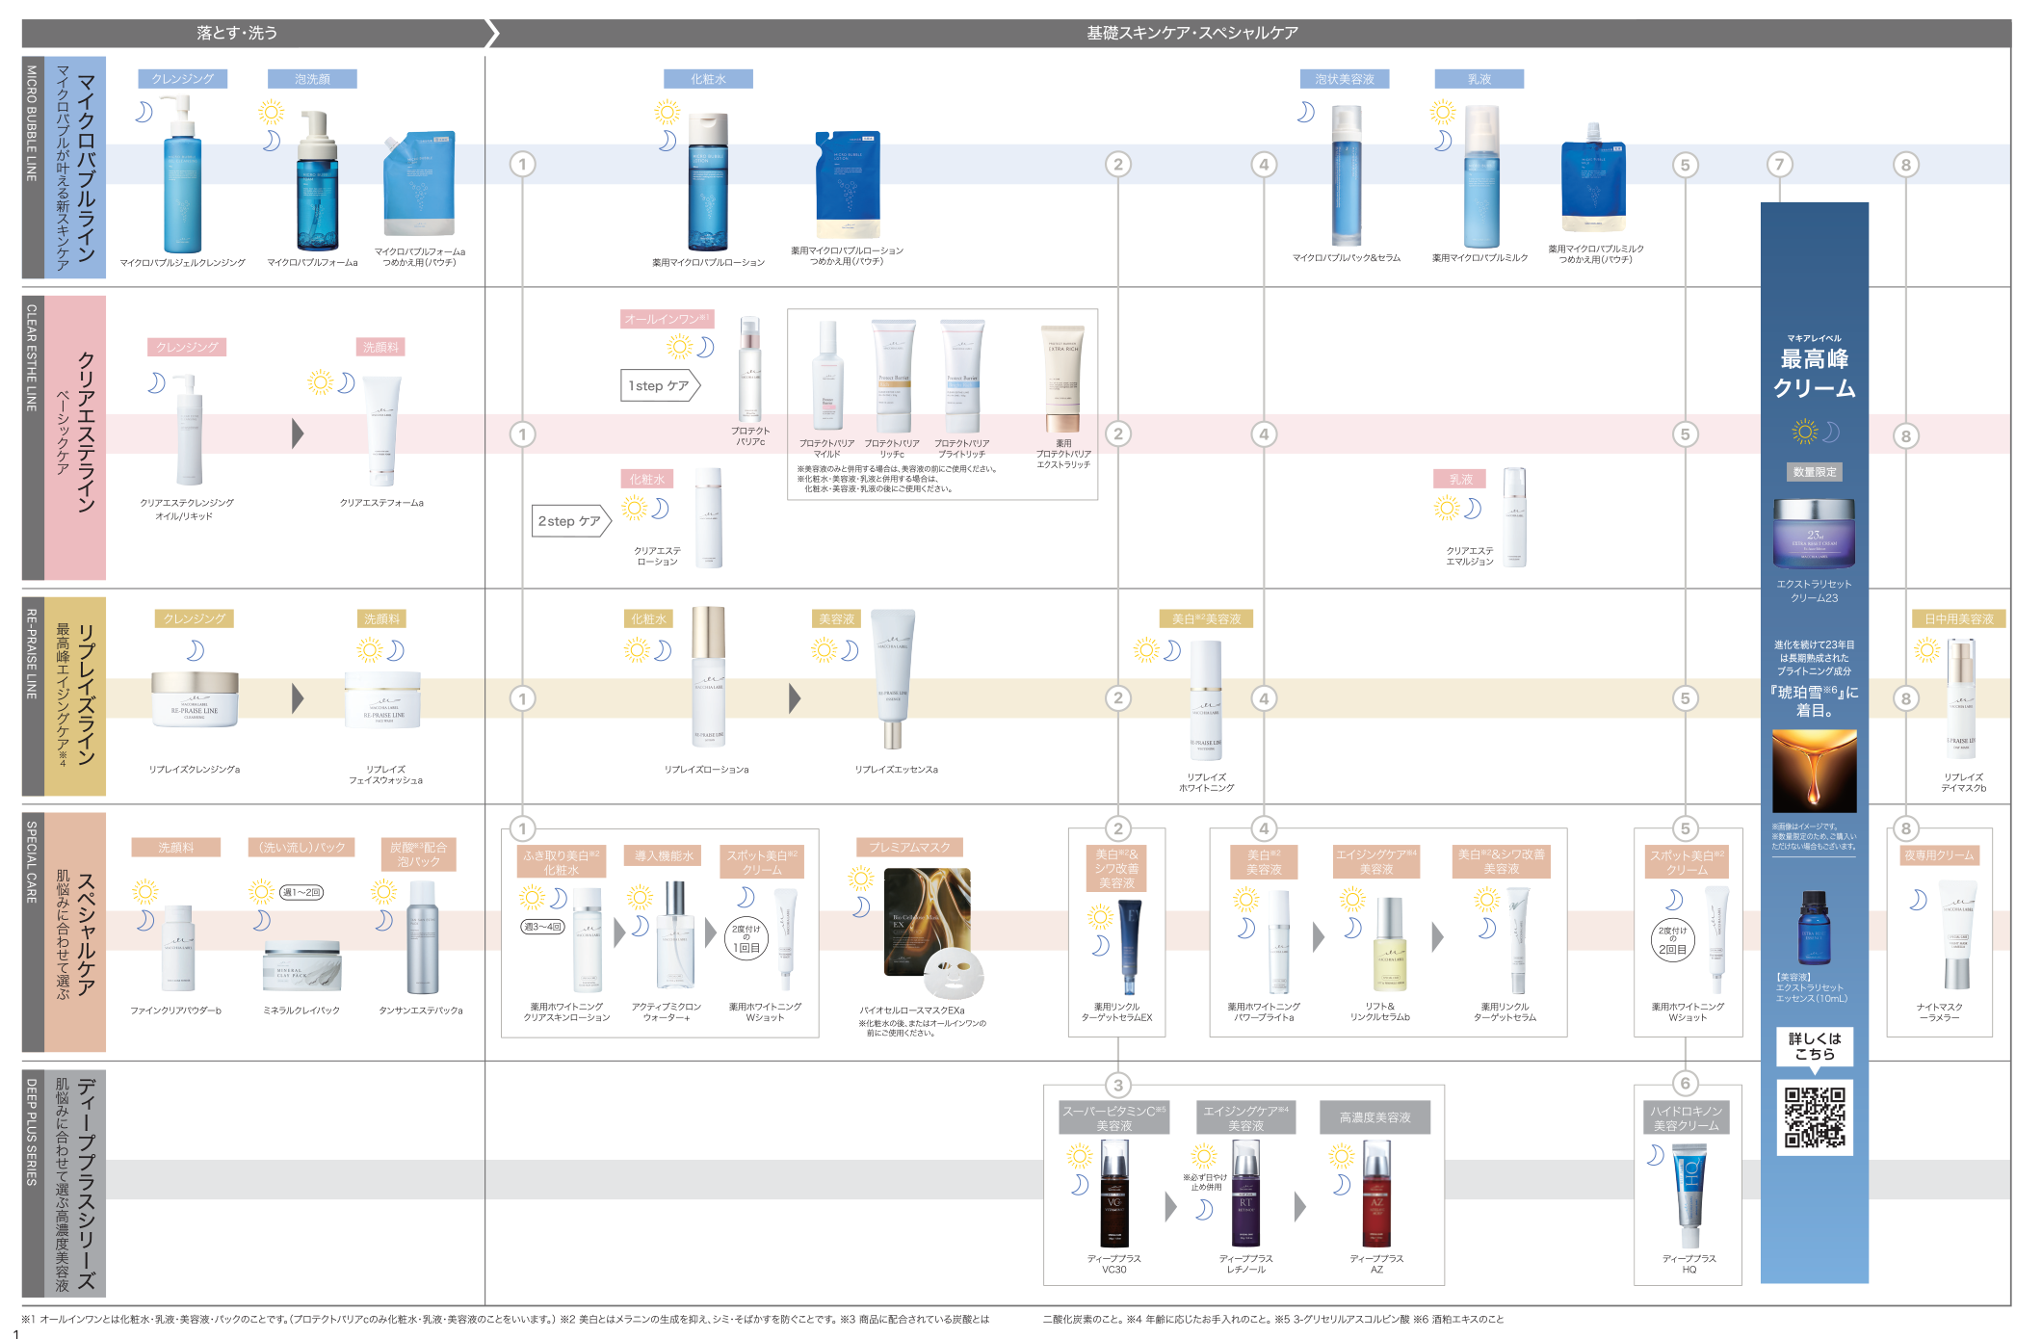This screenshot has height=1339, width=2042.
Task: Click the arrow between VC30 and レチノール
Action: pyautogui.click(x=1170, y=1206)
